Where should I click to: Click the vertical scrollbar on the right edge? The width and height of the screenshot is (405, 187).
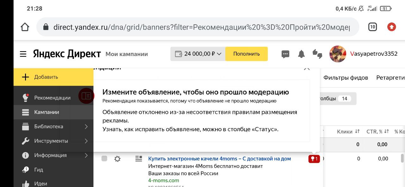pos(402,158)
